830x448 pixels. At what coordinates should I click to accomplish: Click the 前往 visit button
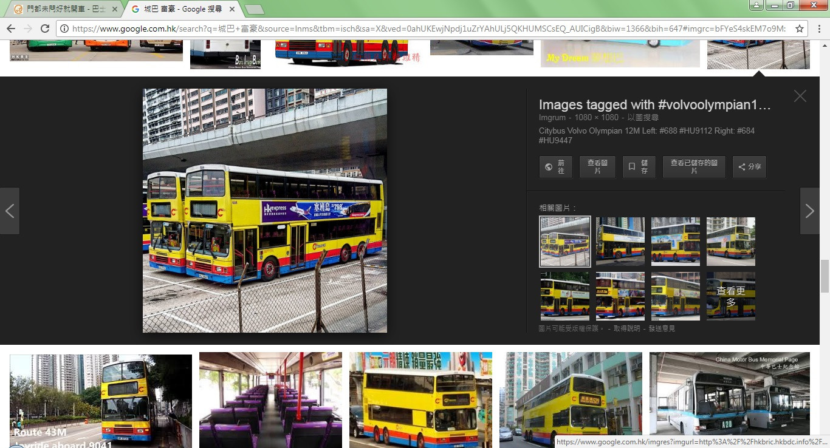point(555,167)
